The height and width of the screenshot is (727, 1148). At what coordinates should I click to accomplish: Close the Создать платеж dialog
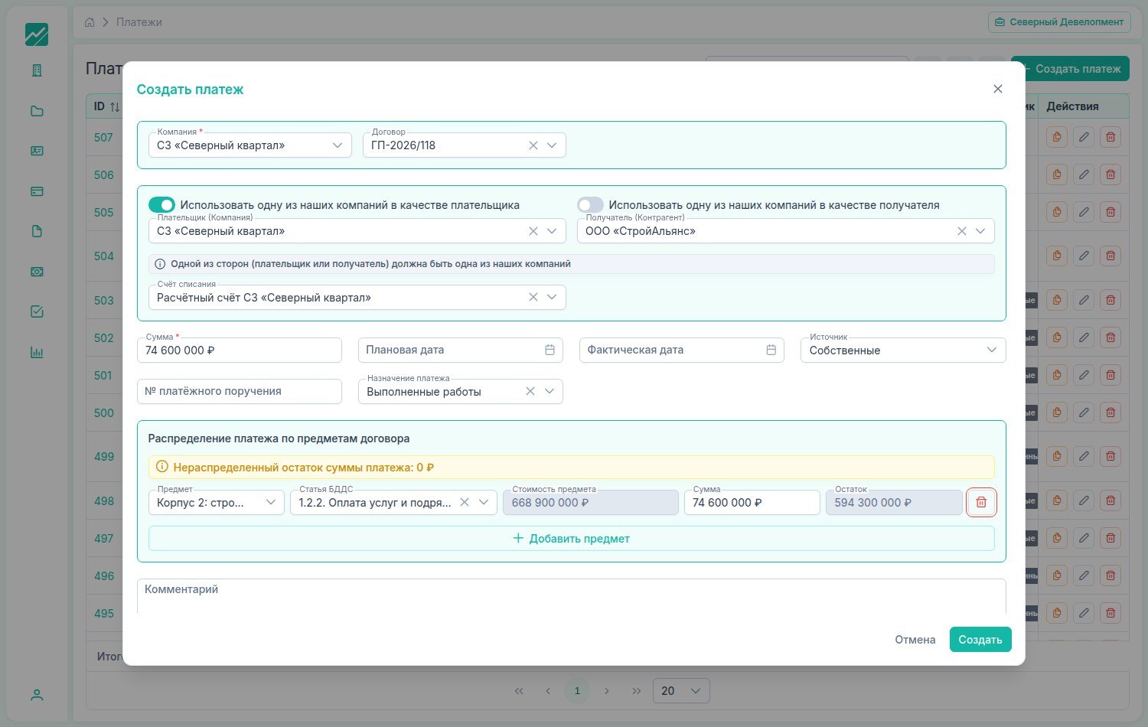(997, 89)
